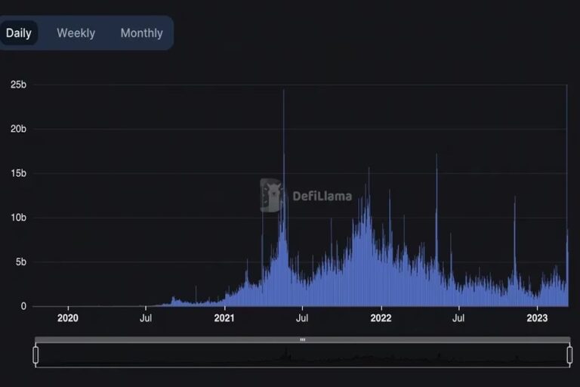The height and width of the screenshot is (387, 580).
Task: Click the Jul label after 2021
Action: [302, 318]
